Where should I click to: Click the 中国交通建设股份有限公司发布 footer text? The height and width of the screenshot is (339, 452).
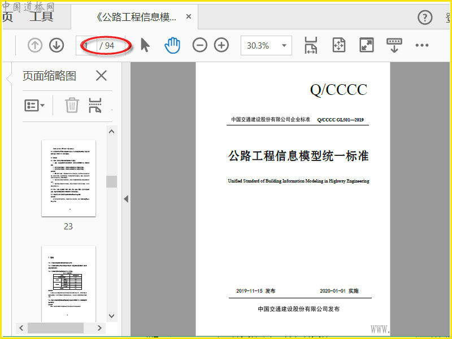299,309
